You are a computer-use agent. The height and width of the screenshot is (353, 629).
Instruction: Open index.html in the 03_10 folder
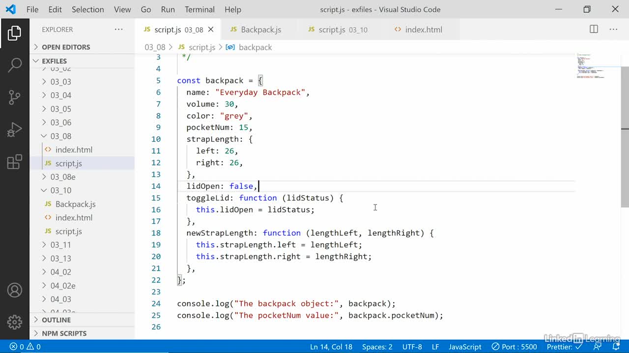click(74, 218)
